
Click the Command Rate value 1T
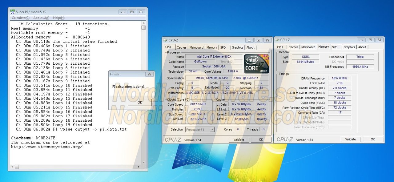[x=339, y=113]
